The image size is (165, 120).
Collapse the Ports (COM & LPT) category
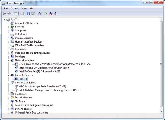coord(8,83)
